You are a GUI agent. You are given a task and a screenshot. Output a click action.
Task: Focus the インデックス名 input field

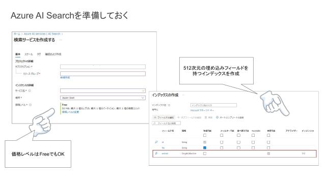213,105
